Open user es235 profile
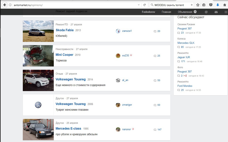Viewport: 228px width, 142px height. tap(125, 56)
